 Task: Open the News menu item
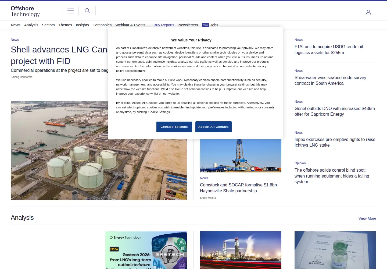click(16, 25)
